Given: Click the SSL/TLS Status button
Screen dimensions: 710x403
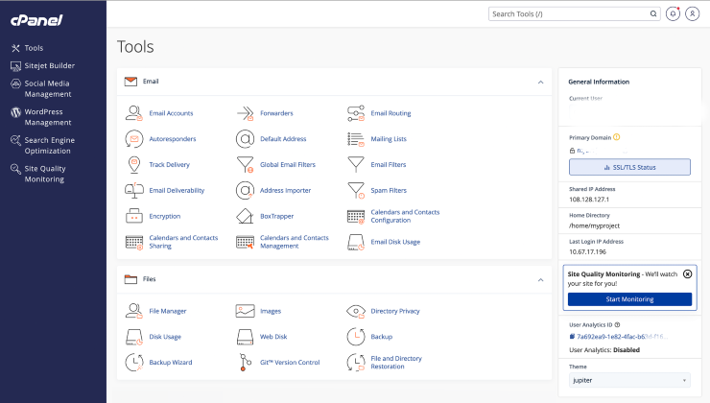Looking at the screenshot, I should [x=629, y=167].
